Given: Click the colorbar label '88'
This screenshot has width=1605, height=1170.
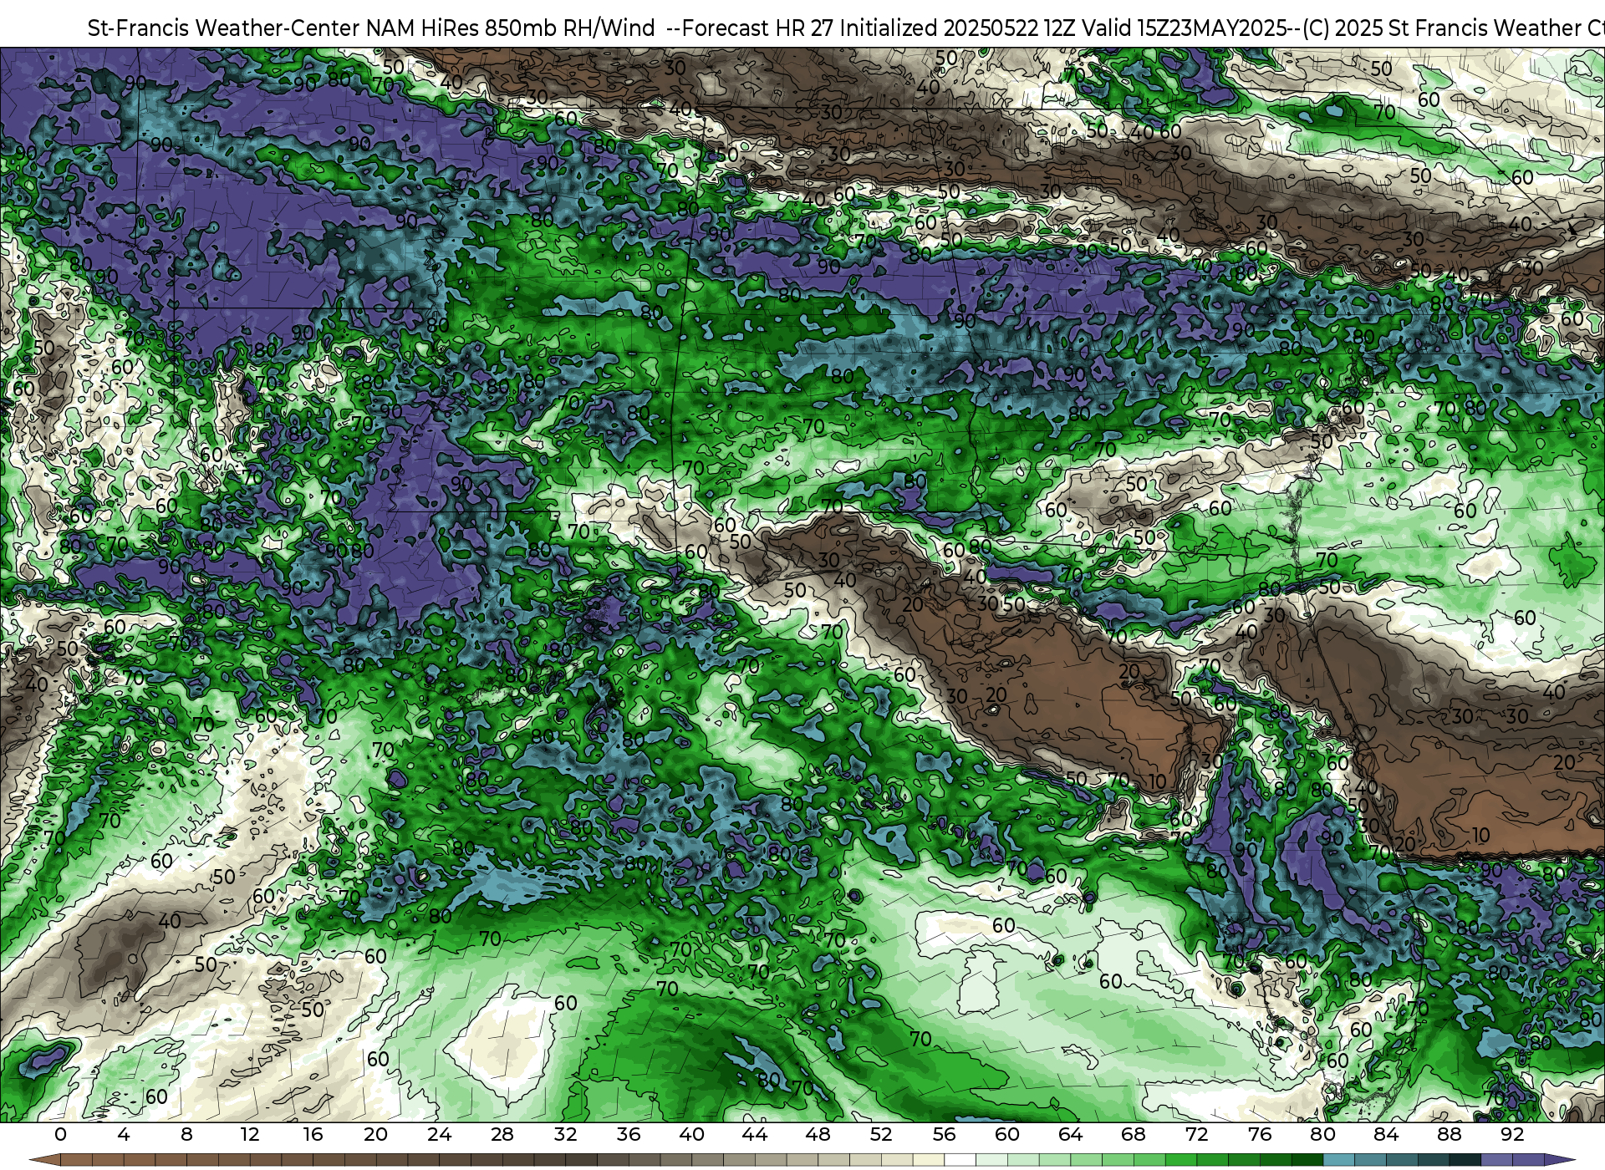Looking at the screenshot, I should [x=1449, y=1134].
